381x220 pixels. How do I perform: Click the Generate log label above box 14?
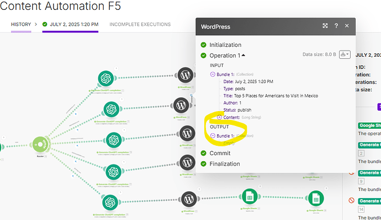tap(369, 201)
